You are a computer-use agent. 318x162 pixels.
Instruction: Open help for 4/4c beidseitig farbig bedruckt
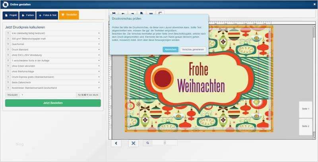tap(8, 33)
